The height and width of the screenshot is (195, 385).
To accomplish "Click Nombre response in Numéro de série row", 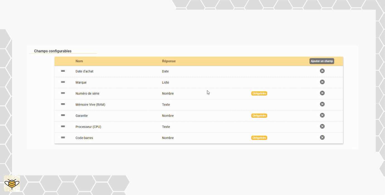I will (x=168, y=94).
